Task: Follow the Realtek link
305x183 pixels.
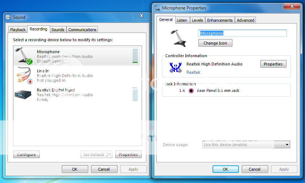Action: click(193, 72)
